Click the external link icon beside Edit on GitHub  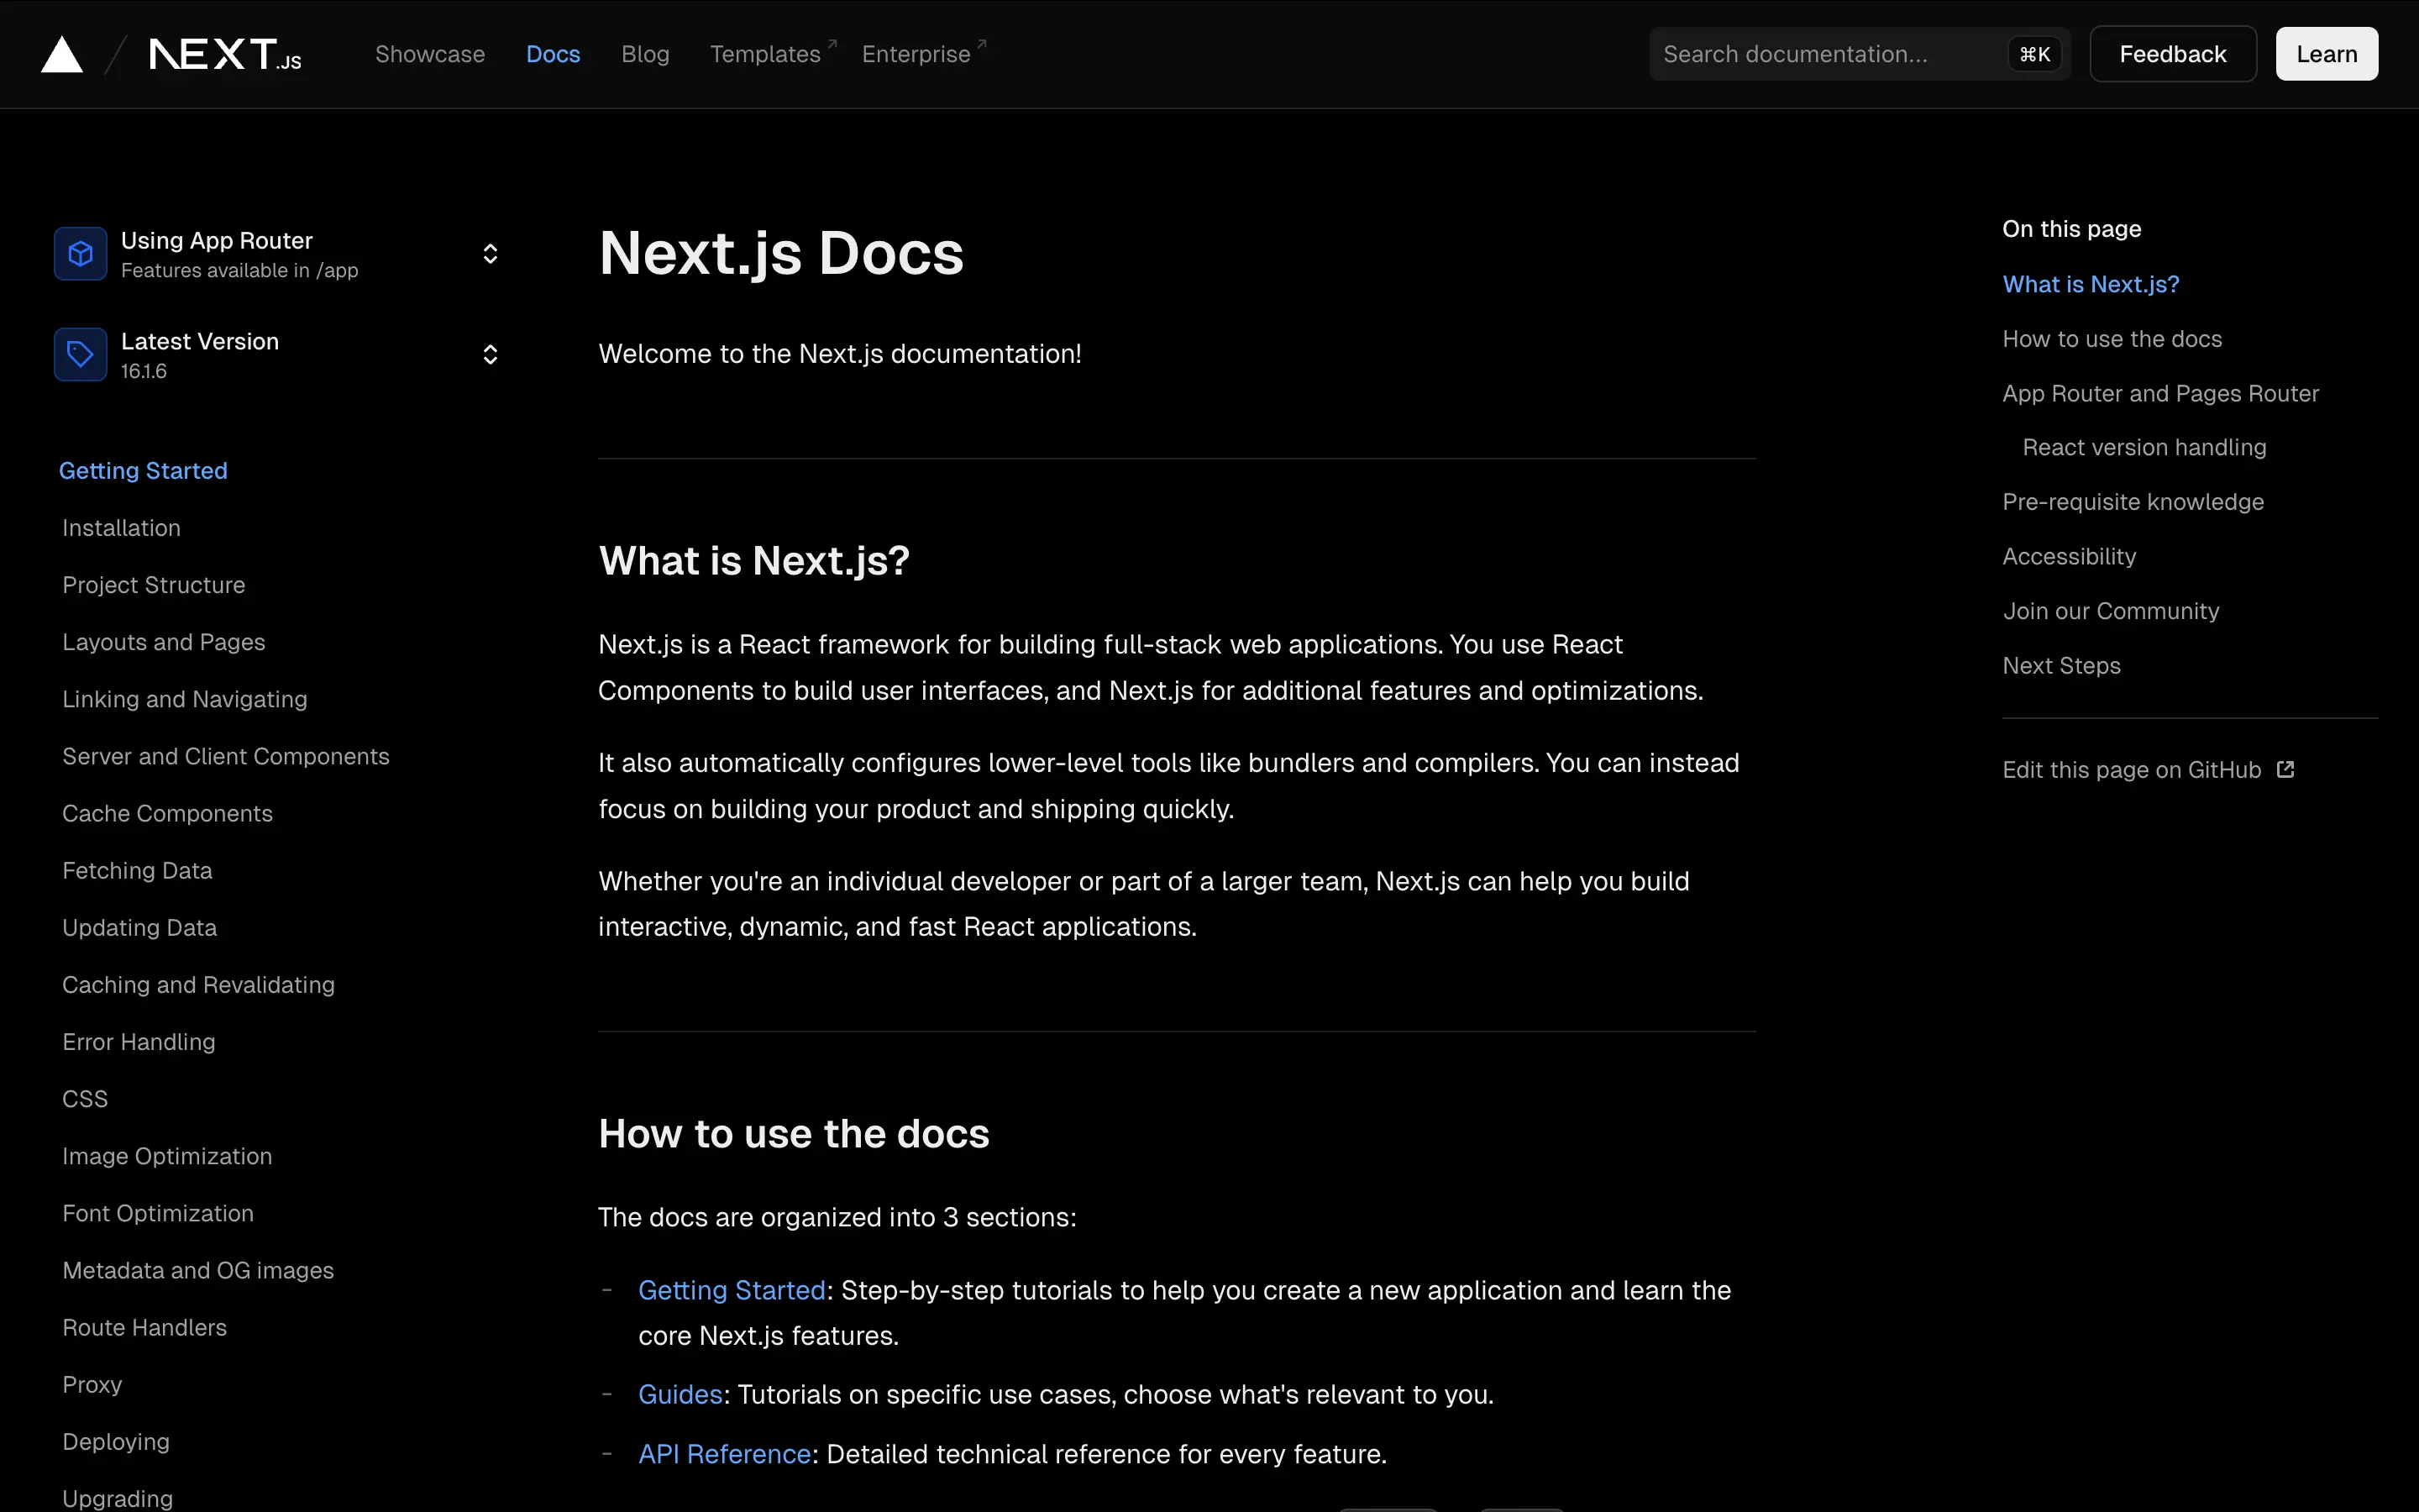tap(2285, 769)
